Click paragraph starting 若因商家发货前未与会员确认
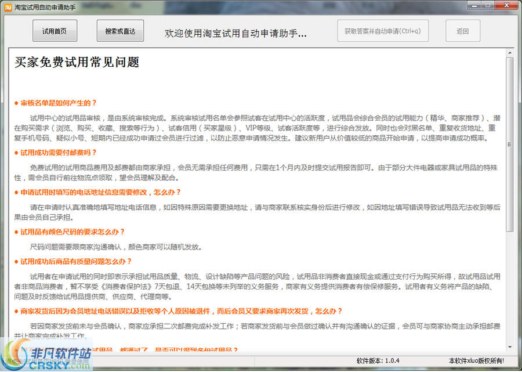The width and height of the screenshot is (522, 372). tap(257, 330)
